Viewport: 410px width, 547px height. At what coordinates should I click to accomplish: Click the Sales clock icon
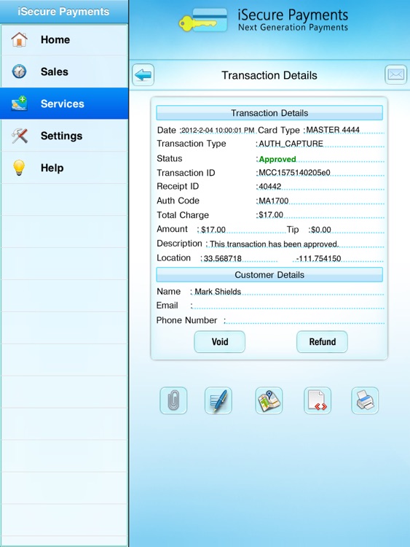(x=19, y=71)
